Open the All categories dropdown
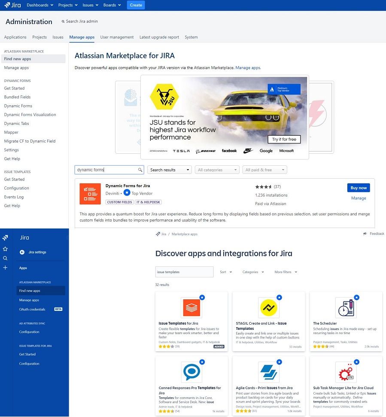 point(217,170)
